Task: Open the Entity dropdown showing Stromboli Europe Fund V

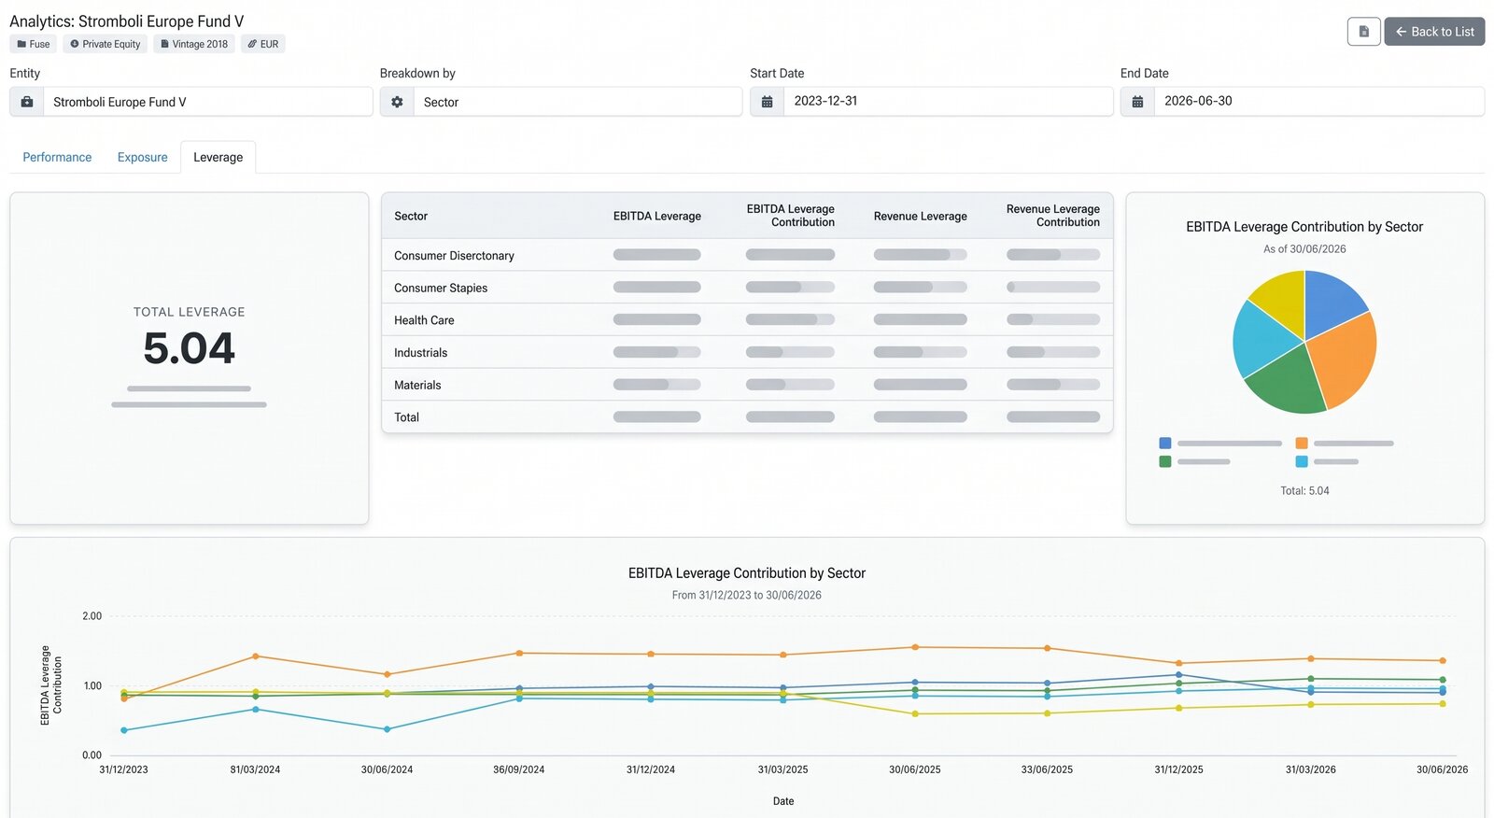Action: point(208,102)
